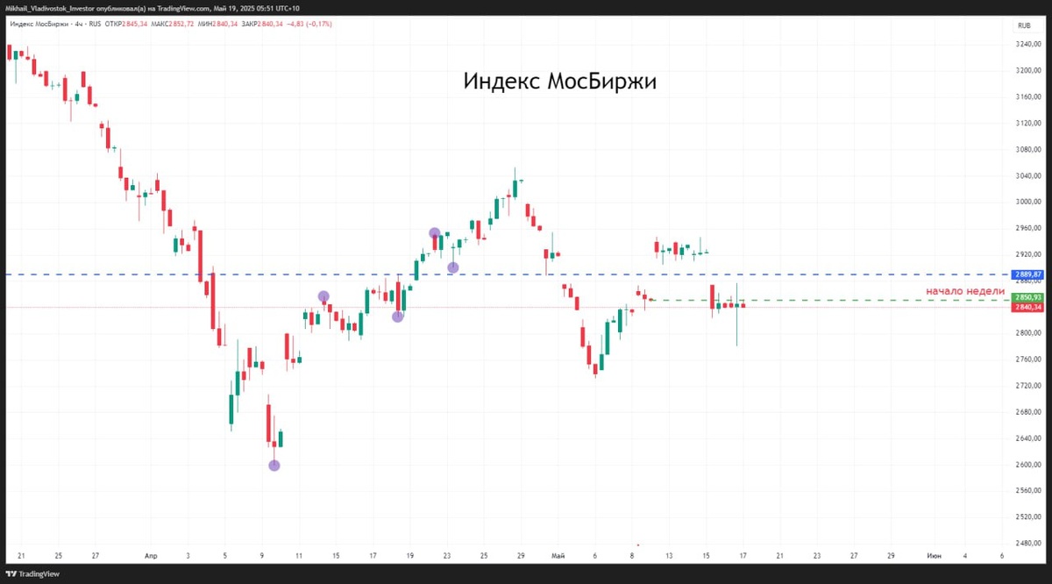Click the 2560,00 price axis label
This screenshot has height=584, width=1052.
[x=1027, y=491]
